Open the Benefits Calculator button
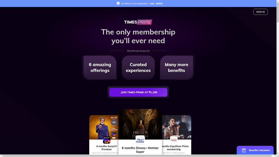279x157 pixels. point(255,150)
